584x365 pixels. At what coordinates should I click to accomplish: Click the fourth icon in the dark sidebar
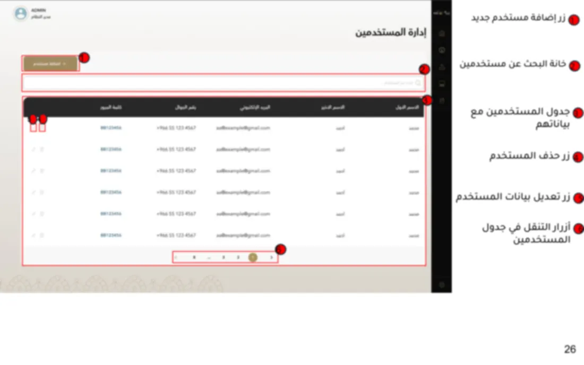pyautogui.click(x=442, y=84)
